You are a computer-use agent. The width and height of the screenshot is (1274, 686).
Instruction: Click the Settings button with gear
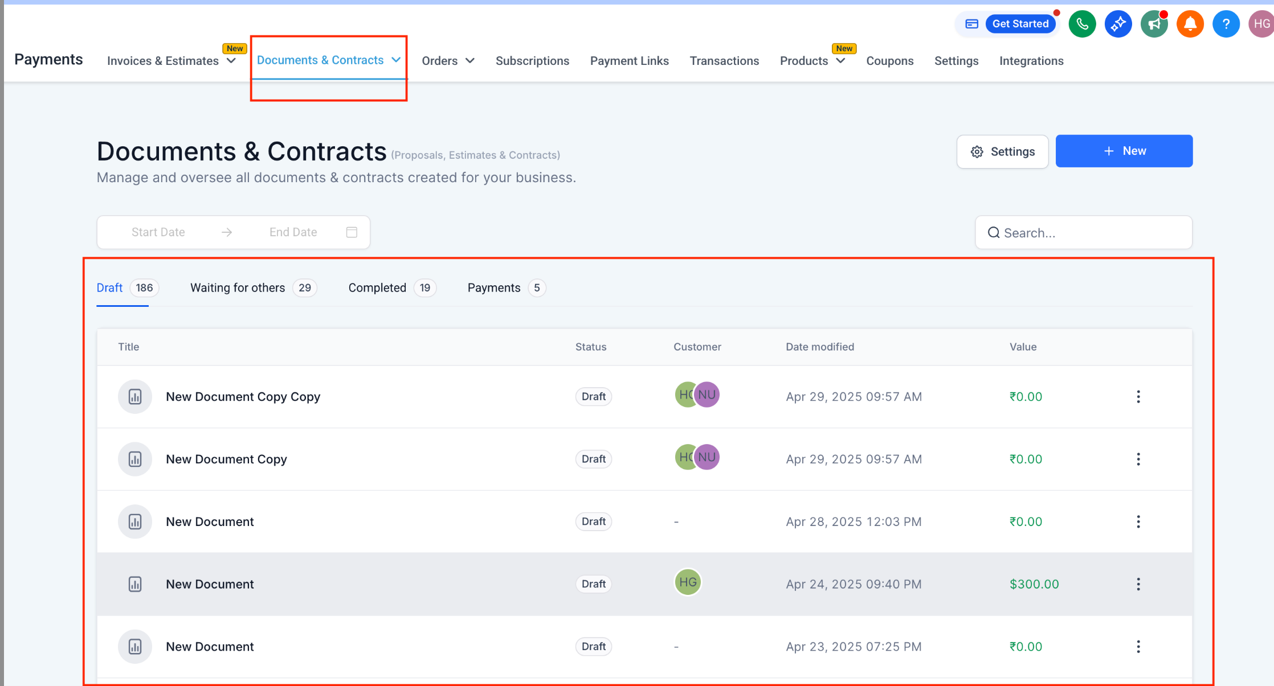(x=1002, y=152)
